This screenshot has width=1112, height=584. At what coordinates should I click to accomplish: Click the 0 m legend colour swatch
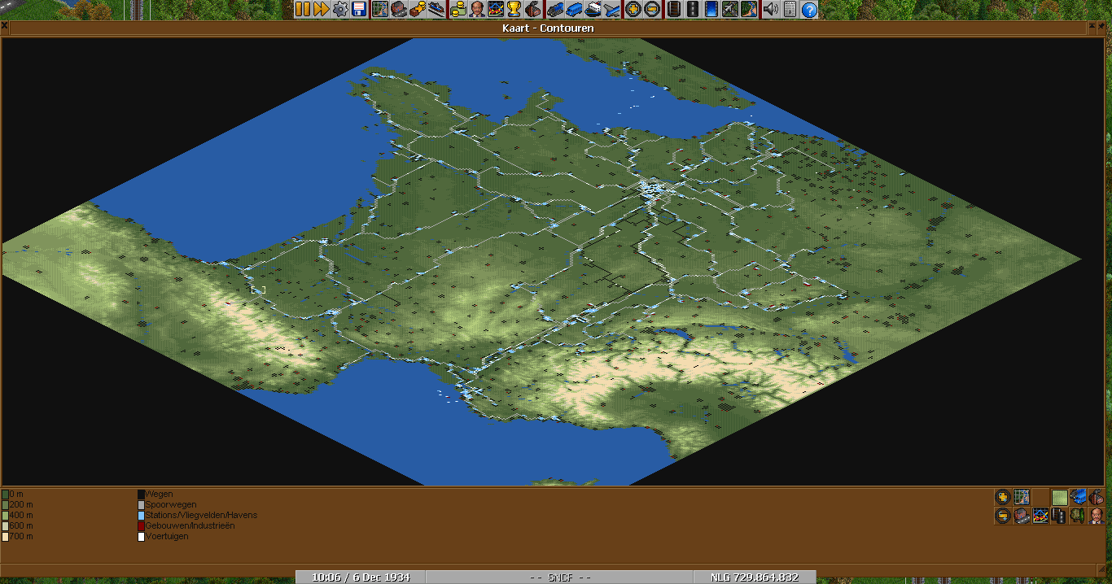click(x=6, y=494)
